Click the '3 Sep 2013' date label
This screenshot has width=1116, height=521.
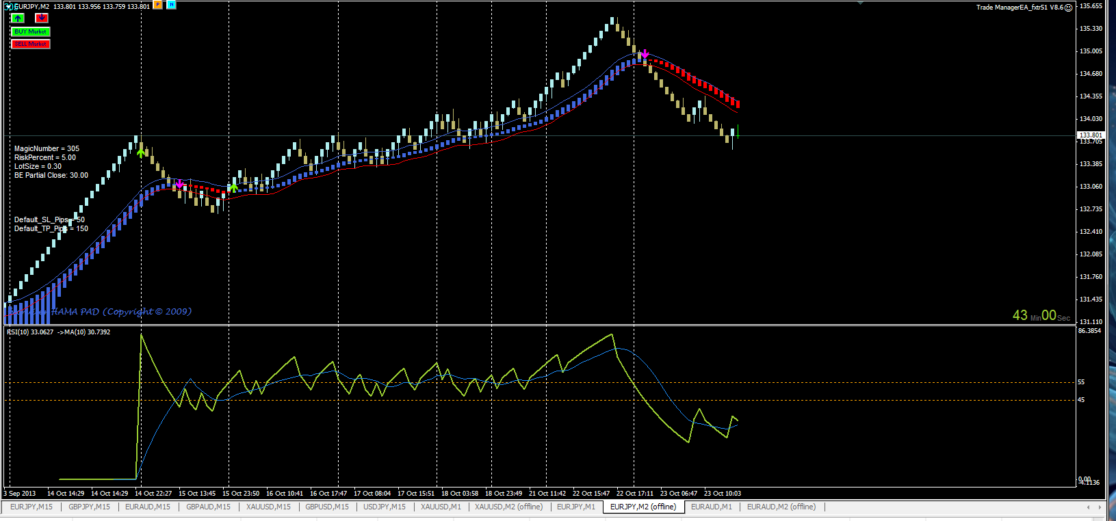pos(20,493)
